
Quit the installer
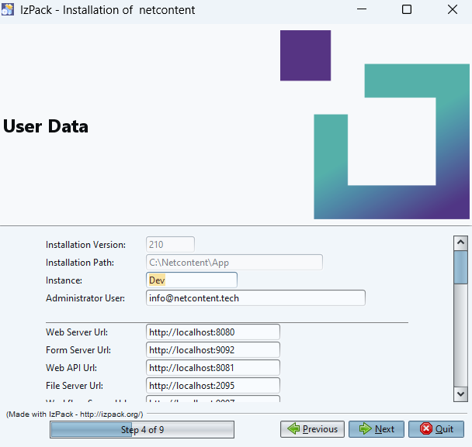(x=436, y=429)
